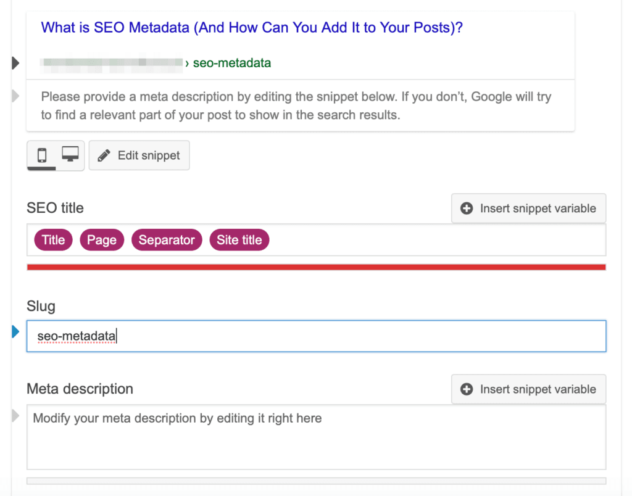Switch to desktop preview mode
Screen dimensions: 632x496
point(70,155)
